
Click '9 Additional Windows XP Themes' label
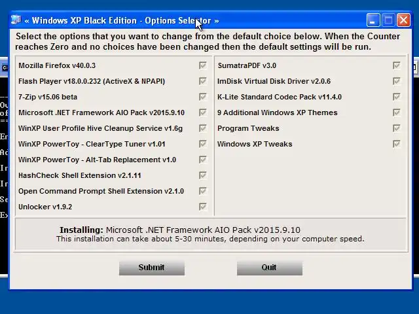278,113
